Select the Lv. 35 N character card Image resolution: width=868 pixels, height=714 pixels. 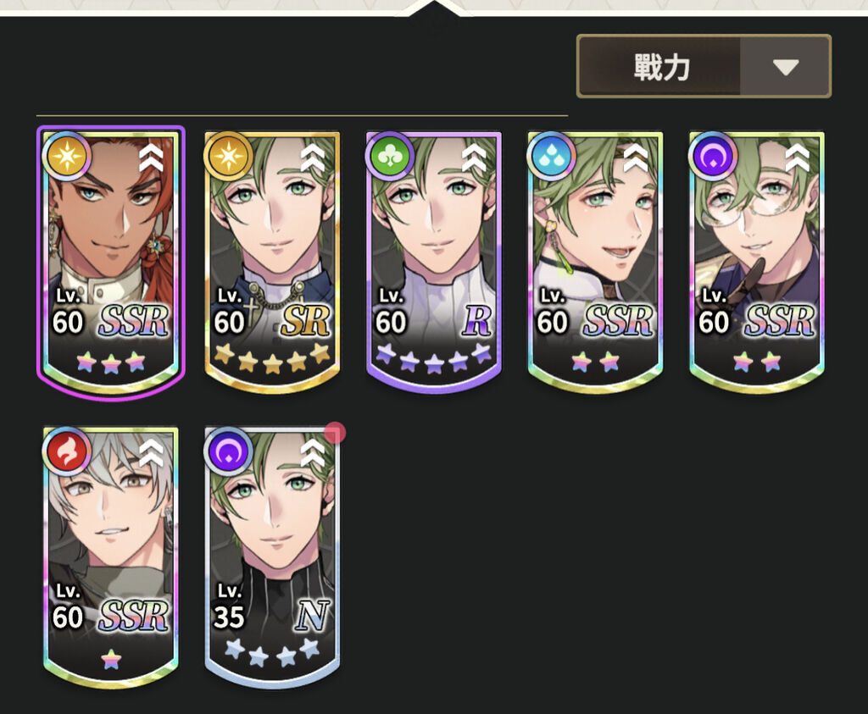click(272, 556)
